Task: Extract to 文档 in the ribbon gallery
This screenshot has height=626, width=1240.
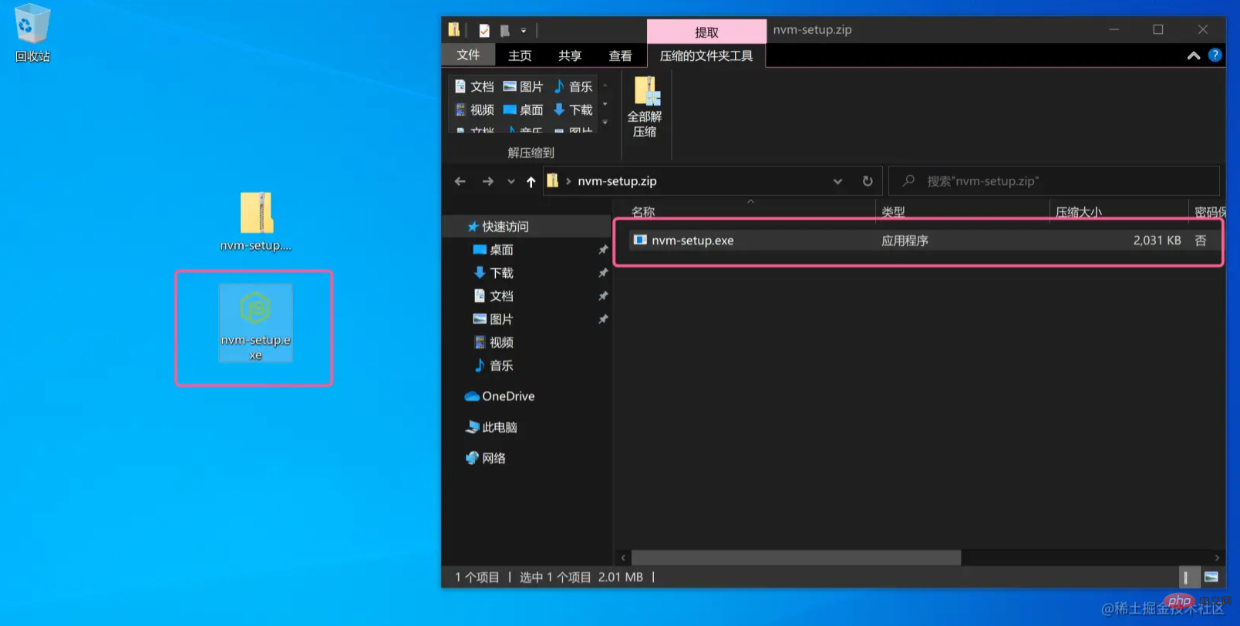Action: 474,86
